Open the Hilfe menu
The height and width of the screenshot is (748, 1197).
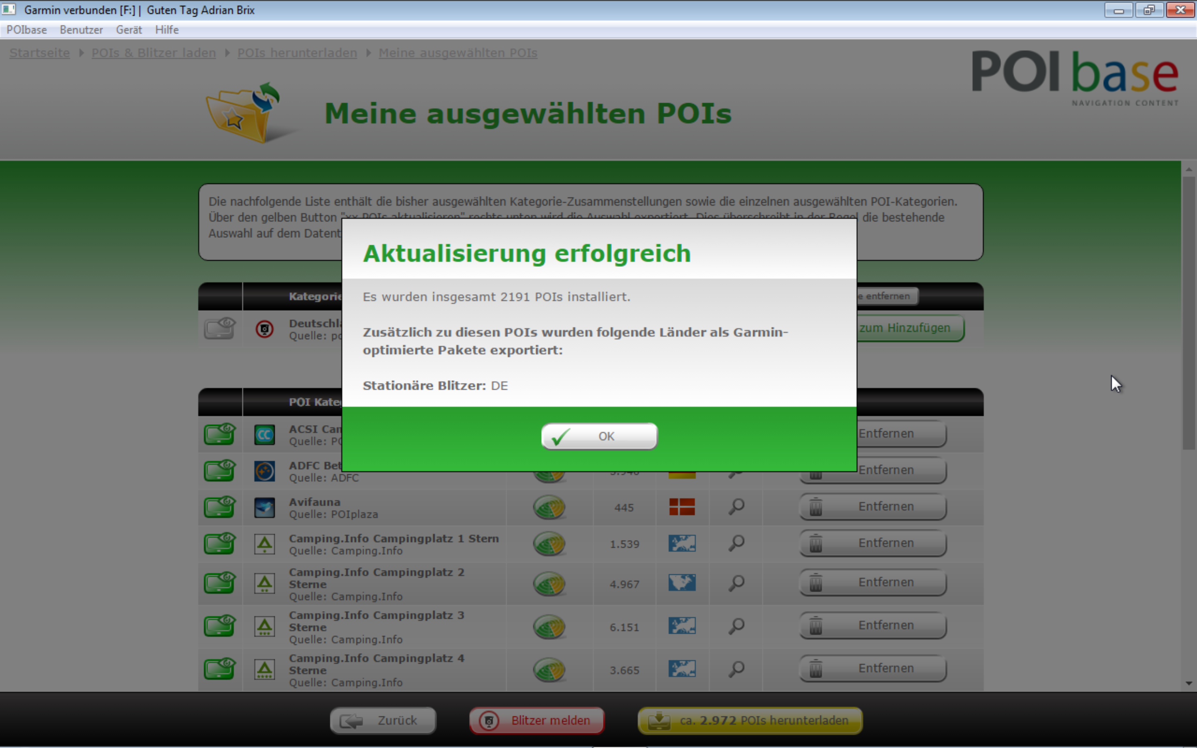(x=167, y=30)
